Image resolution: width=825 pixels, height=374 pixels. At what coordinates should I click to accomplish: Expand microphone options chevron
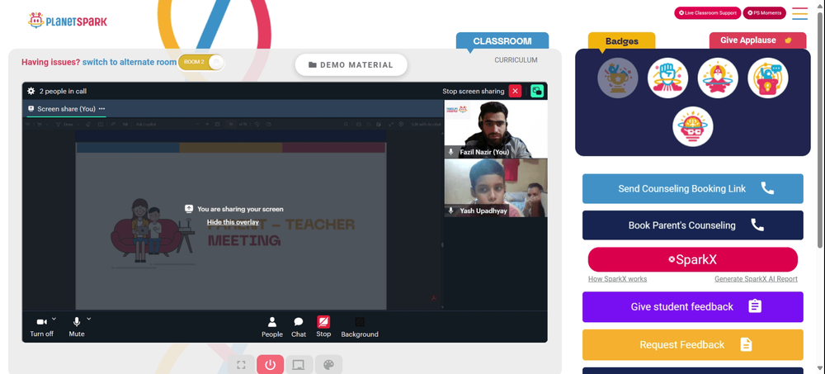coord(88,319)
